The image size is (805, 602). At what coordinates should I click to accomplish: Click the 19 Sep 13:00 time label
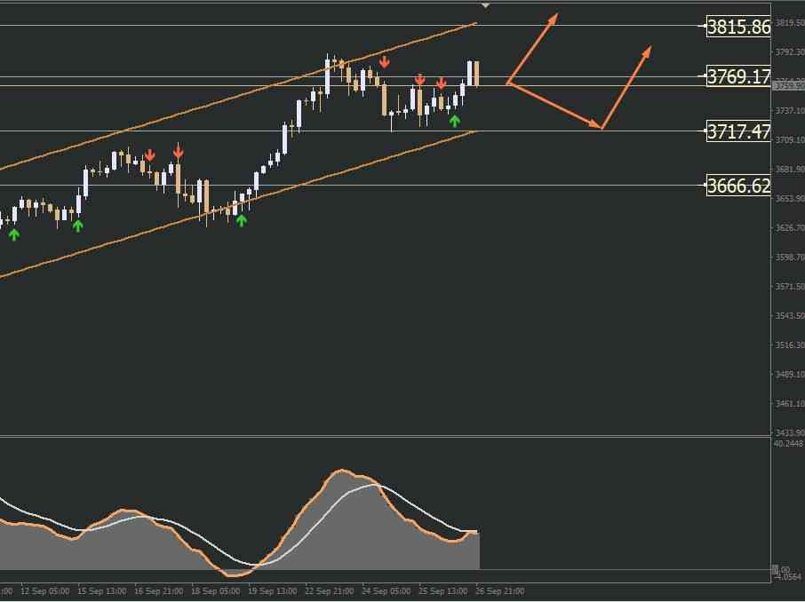pyautogui.click(x=272, y=591)
